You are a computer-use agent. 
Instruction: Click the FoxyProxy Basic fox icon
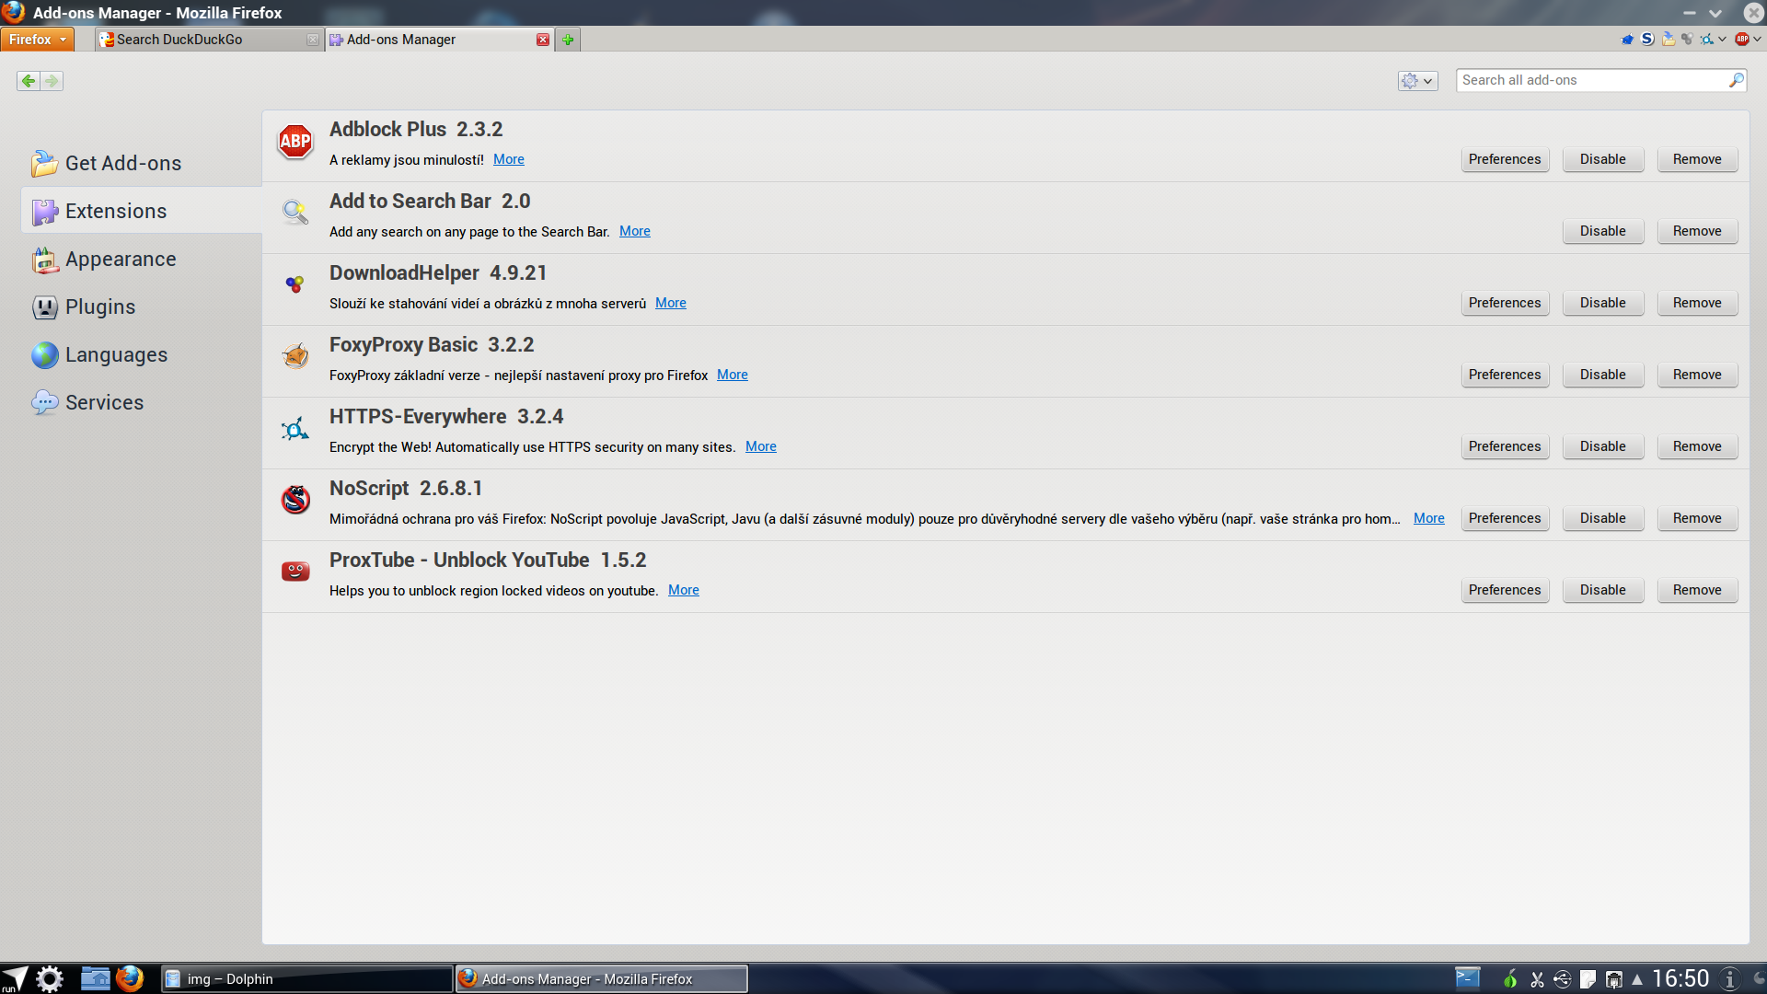[x=295, y=356]
